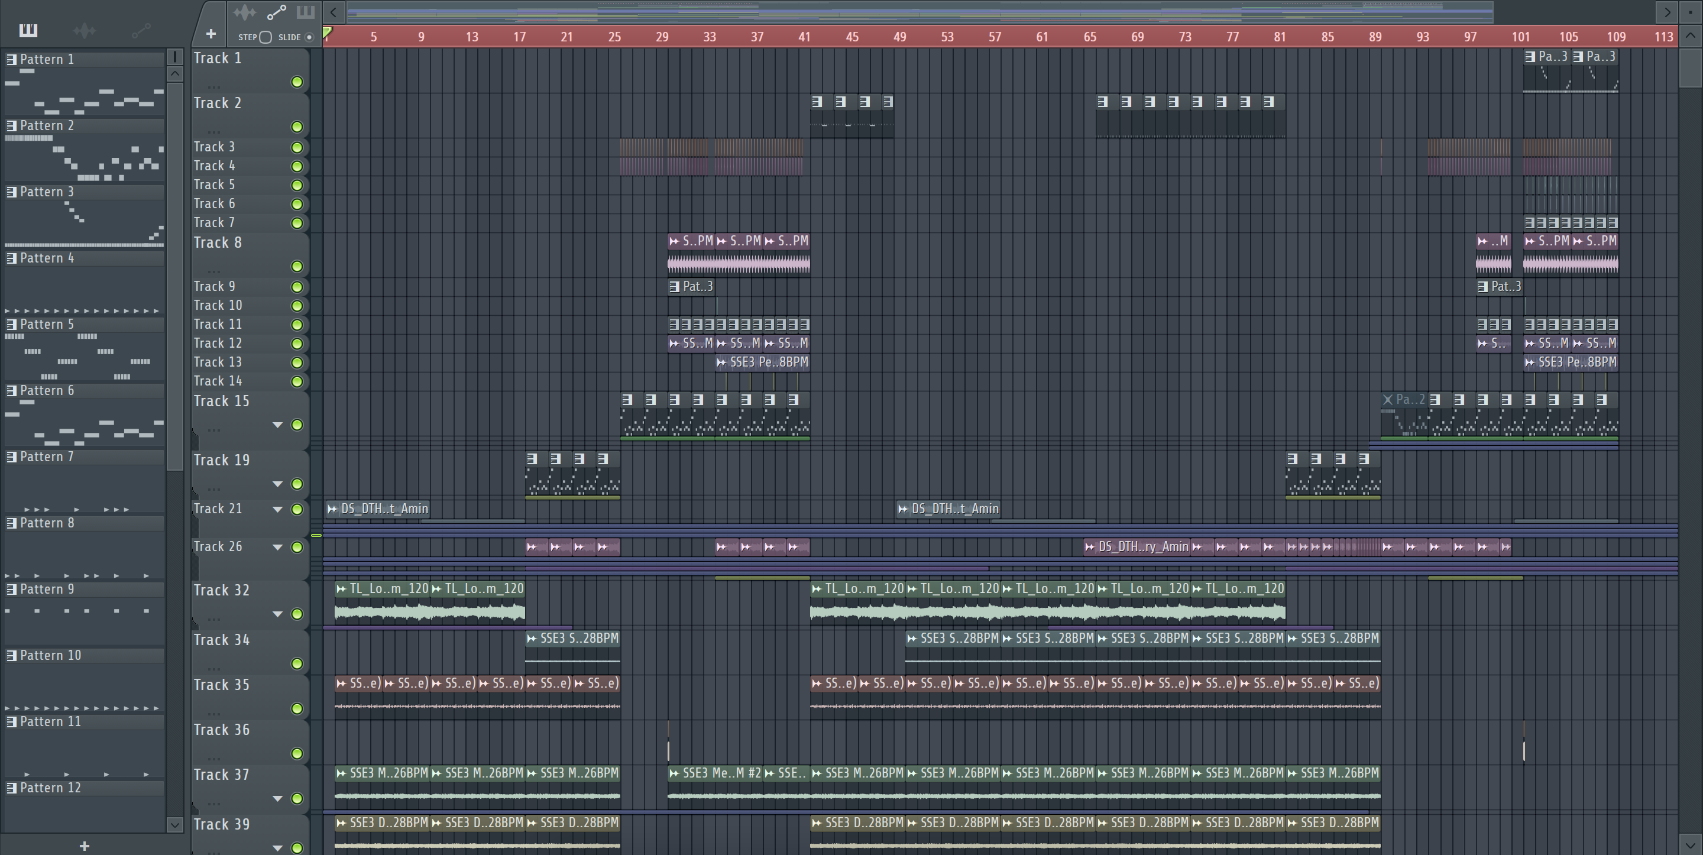Mute Track 8 with its green LED

point(297,267)
